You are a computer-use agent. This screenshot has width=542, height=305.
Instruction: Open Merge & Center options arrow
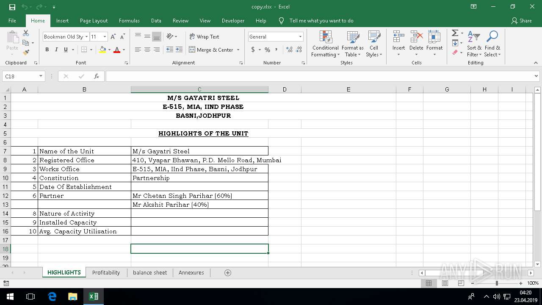(x=238, y=50)
